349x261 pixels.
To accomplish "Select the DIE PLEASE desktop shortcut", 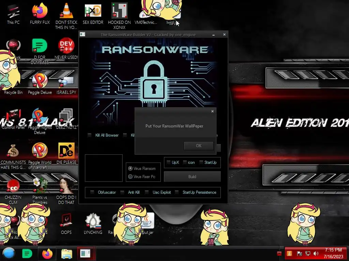I will click(x=66, y=154).
